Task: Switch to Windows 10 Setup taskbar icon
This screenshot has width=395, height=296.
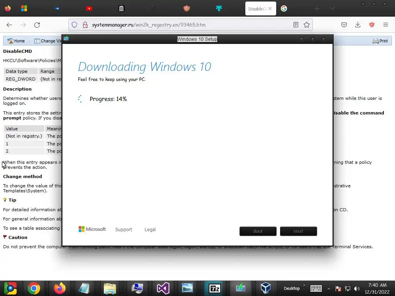Action: tap(241, 288)
